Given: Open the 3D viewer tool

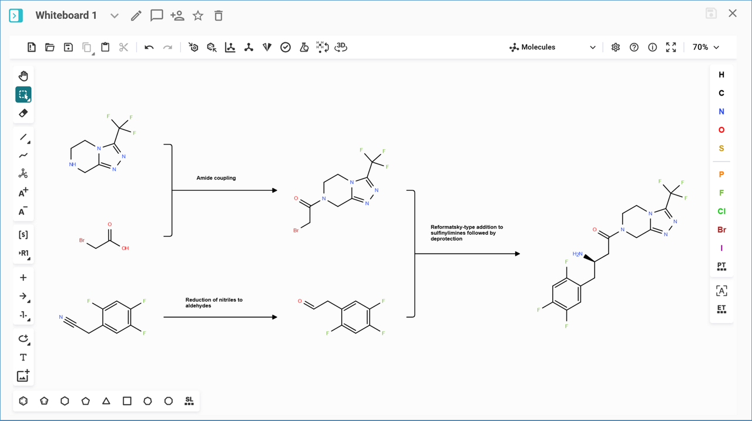Looking at the screenshot, I should pyautogui.click(x=341, y=47).
